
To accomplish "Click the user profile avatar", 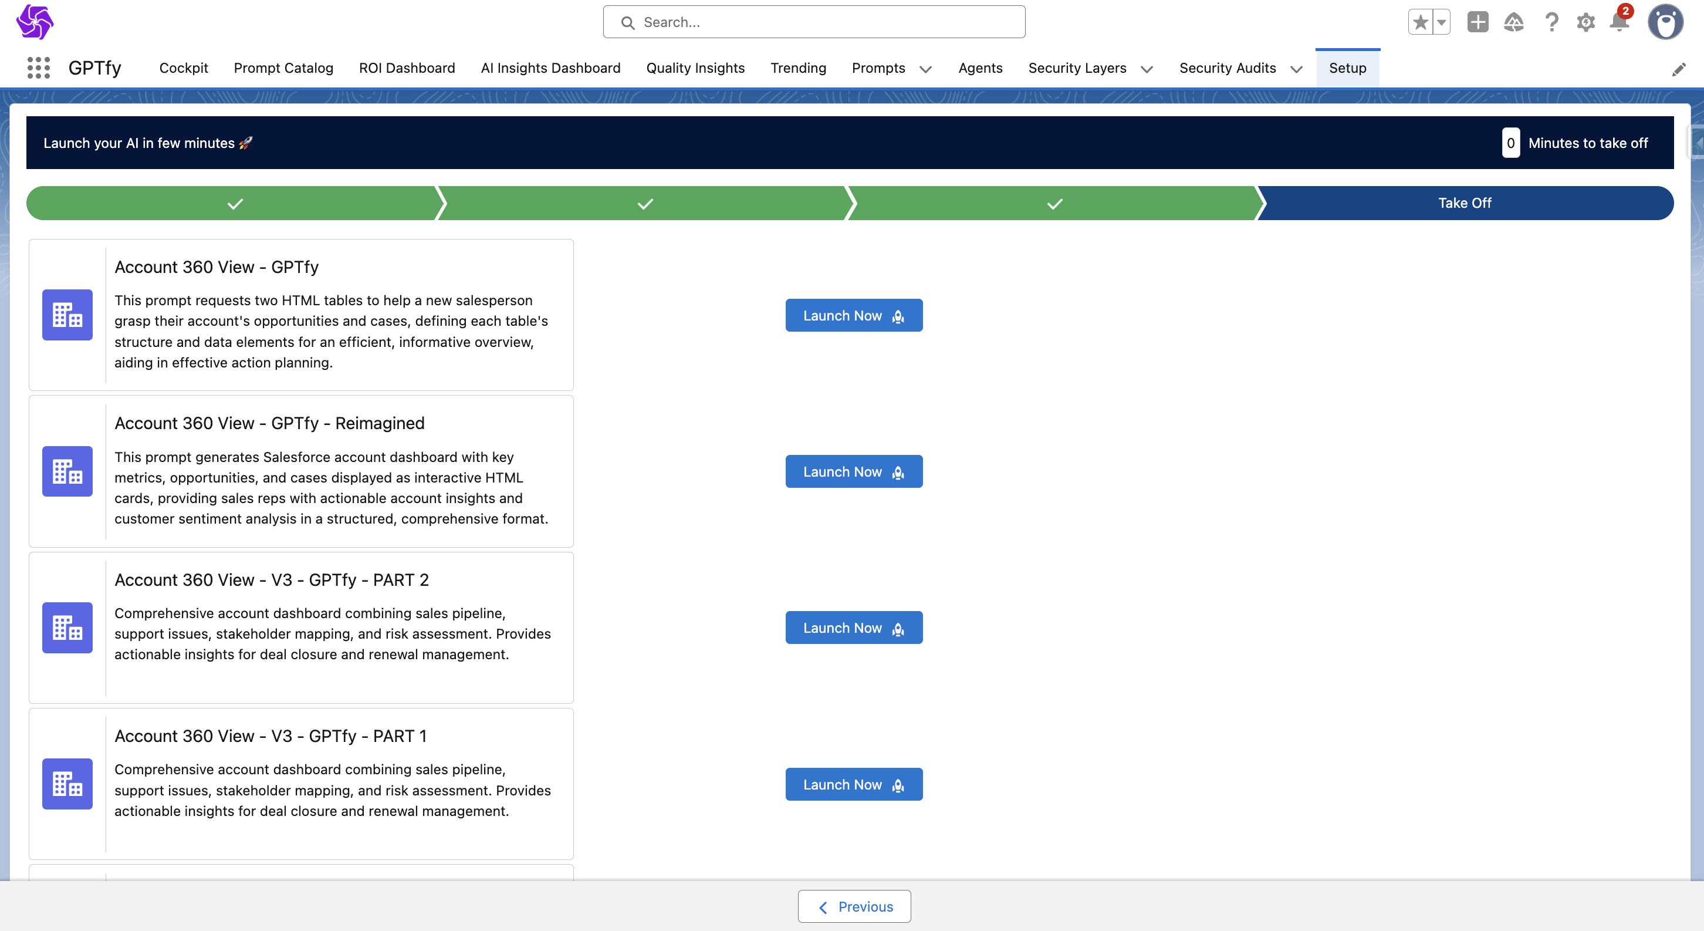I will point(1665,22).
